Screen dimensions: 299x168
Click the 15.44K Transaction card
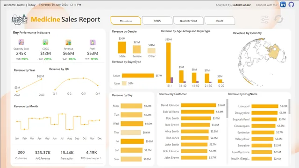click(x=67, y=155)
